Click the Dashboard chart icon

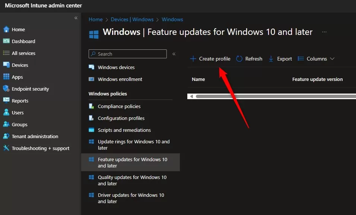tap(6, 41)
